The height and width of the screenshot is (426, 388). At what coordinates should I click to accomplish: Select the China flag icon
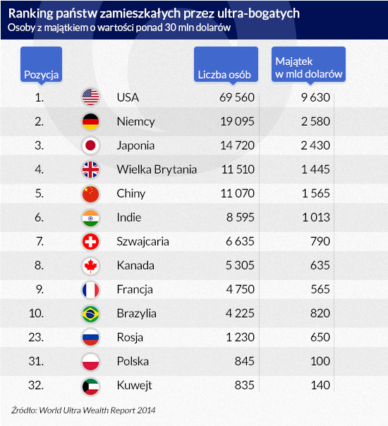coord(90,194)
